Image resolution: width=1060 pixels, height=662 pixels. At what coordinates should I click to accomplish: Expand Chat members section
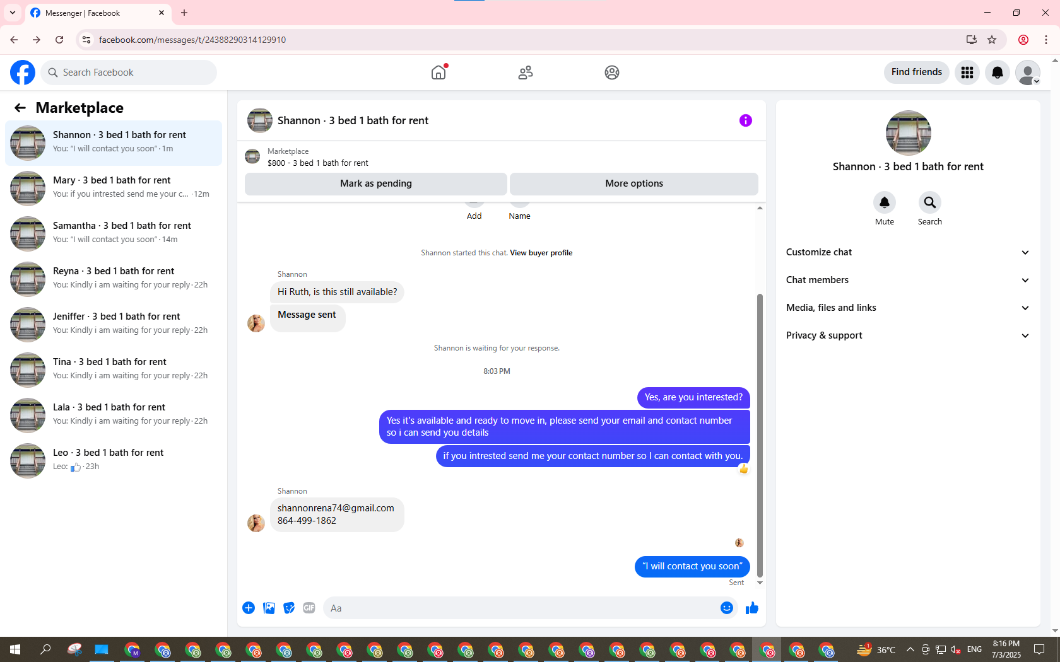point(908,280)
